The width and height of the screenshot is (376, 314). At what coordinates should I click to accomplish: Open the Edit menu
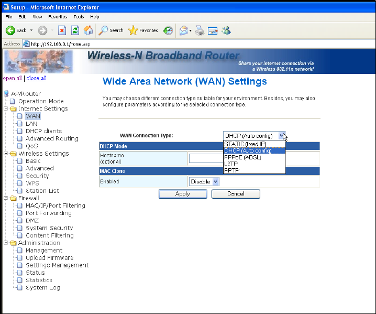click(23, 17)
